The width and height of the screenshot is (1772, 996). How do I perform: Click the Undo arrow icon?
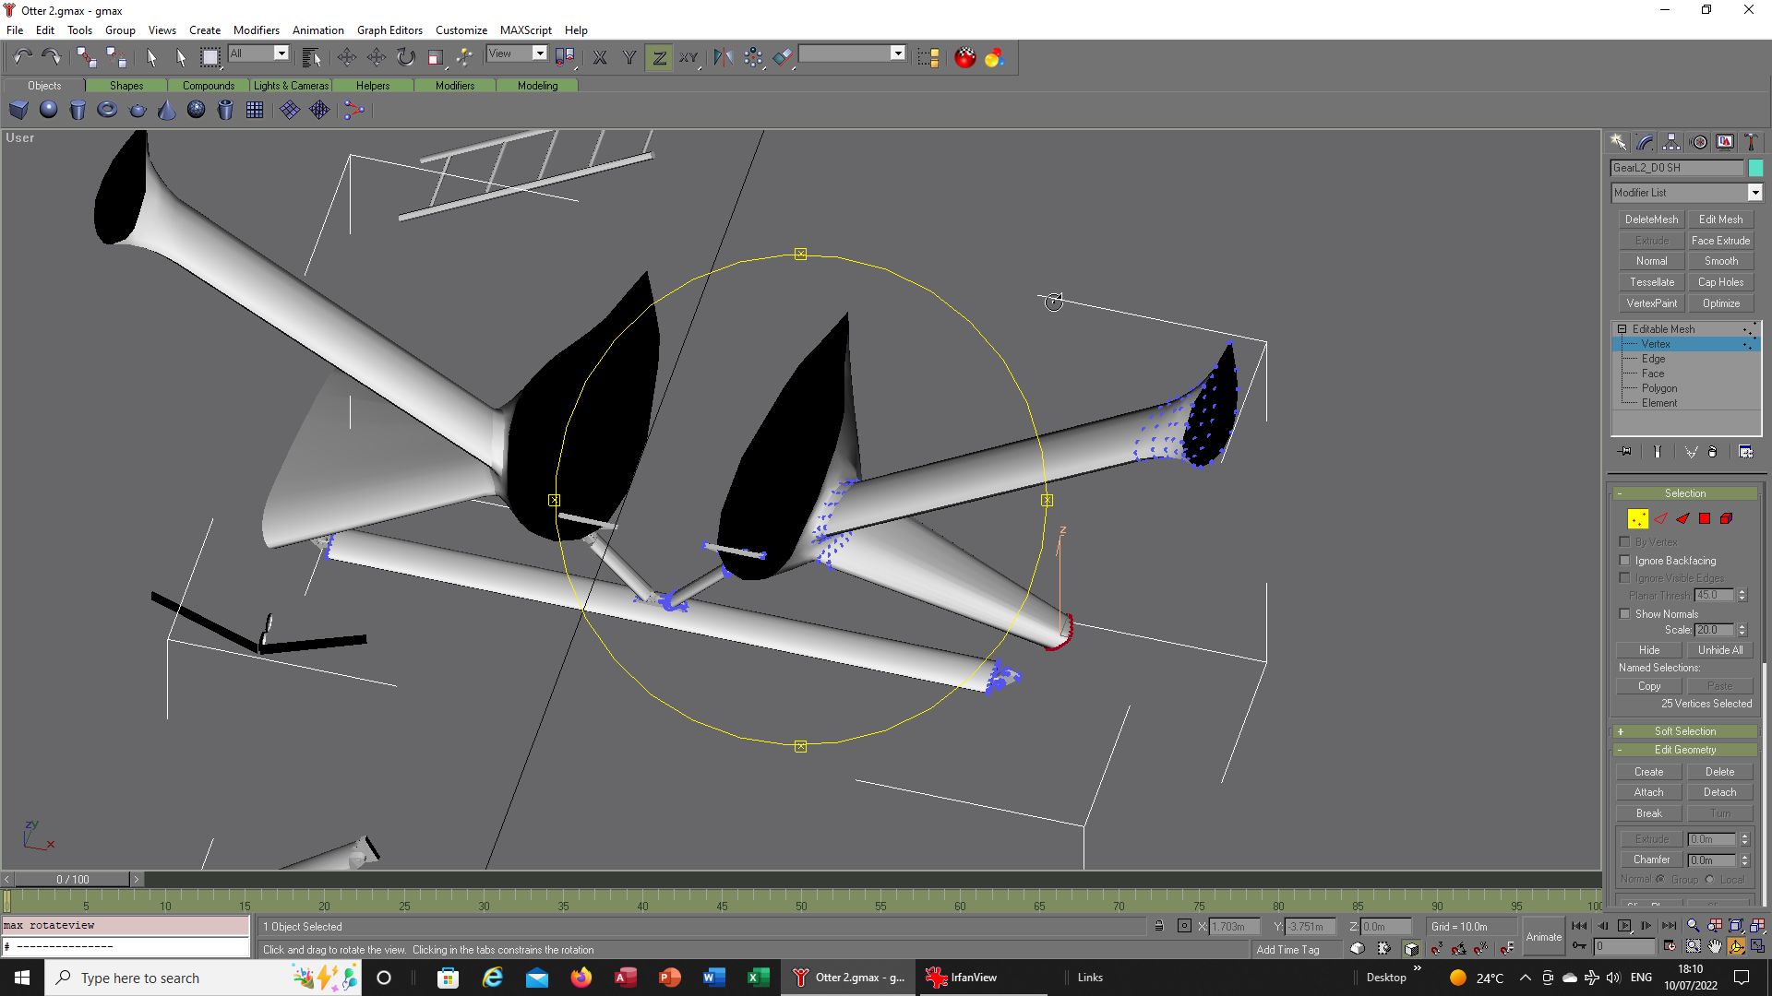(x=22, y=57)
